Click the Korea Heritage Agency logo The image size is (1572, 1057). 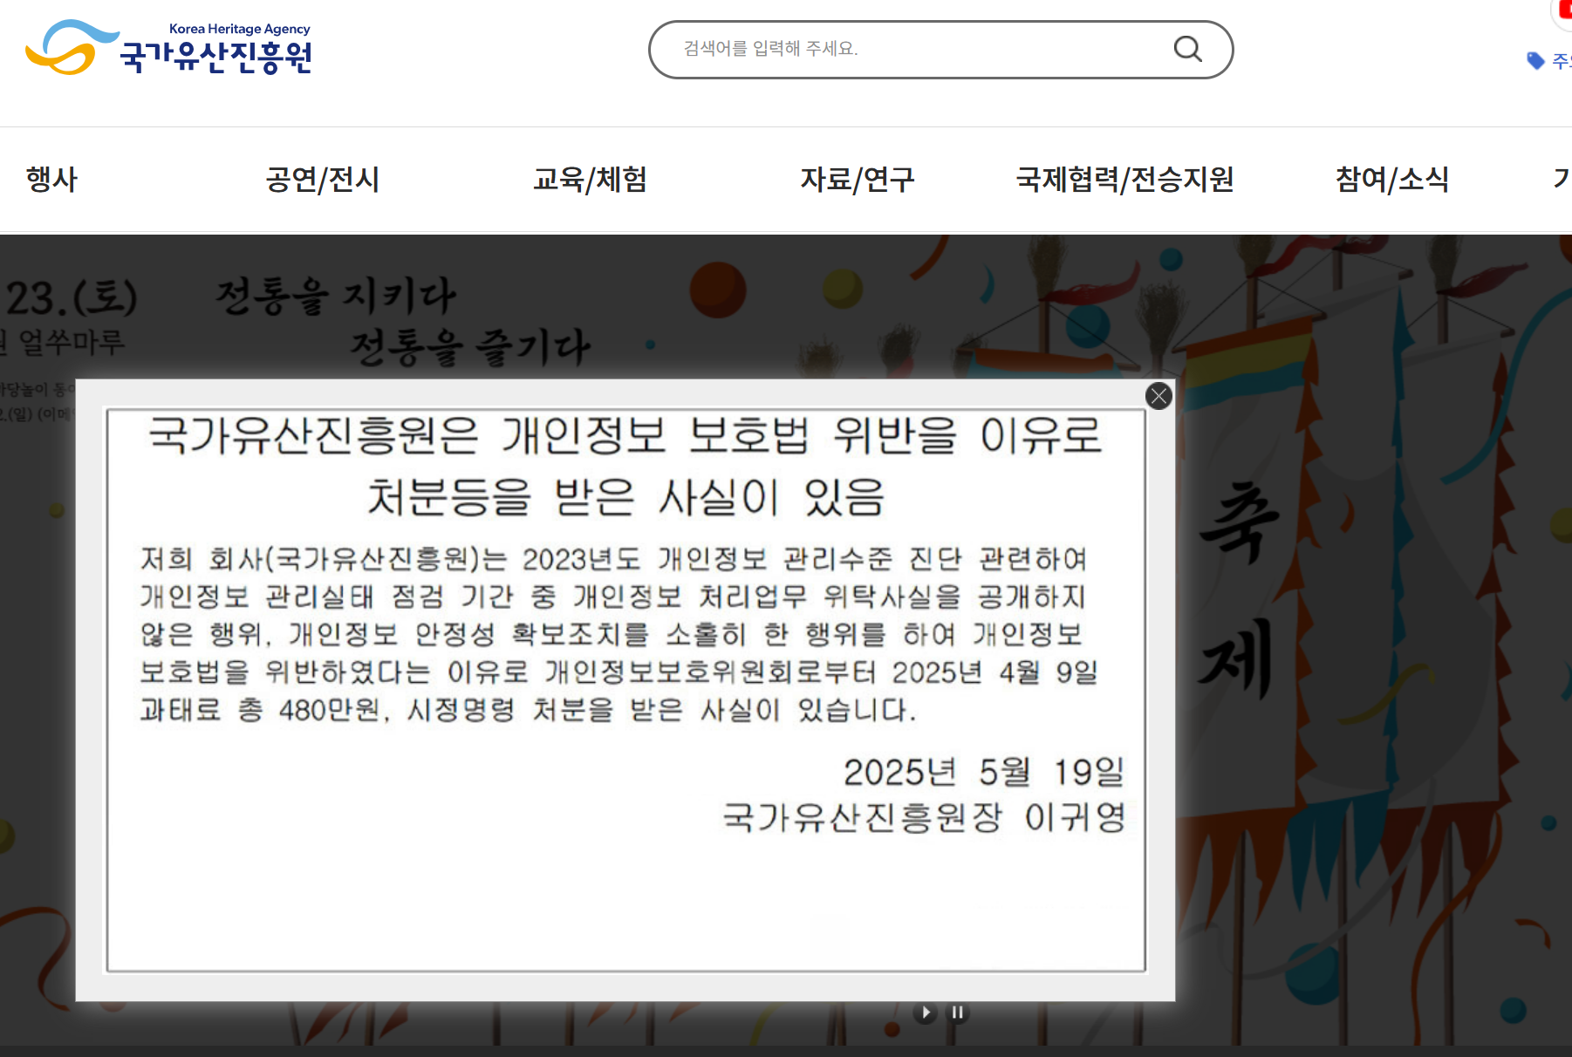169,48
